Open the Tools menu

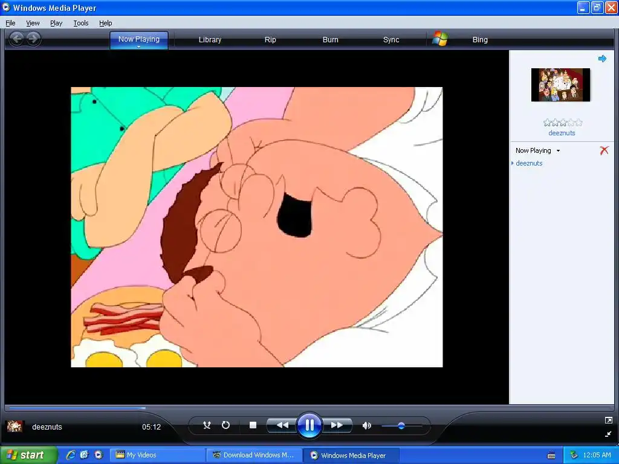click(x=80, y=23)
